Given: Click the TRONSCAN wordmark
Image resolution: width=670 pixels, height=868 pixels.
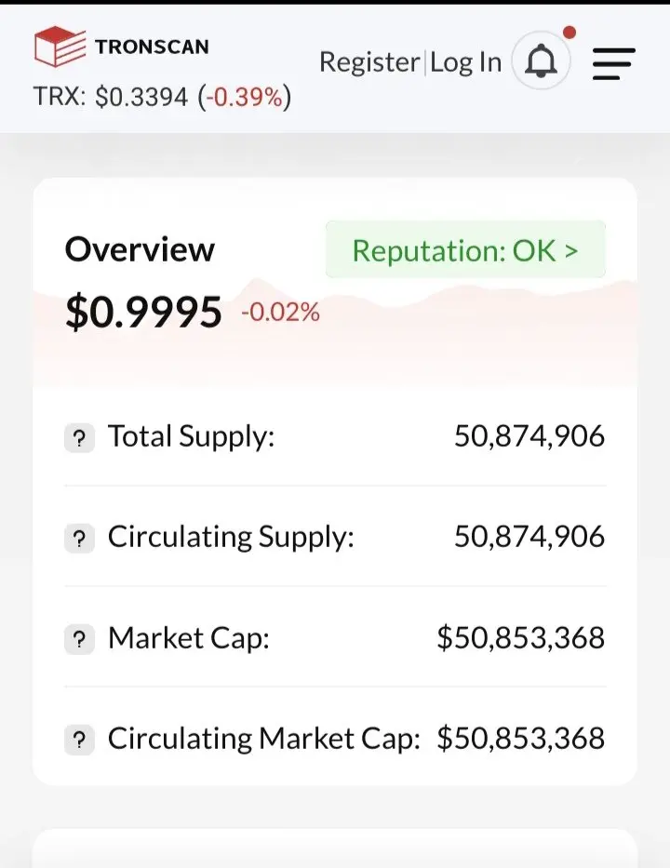Looking at the screenshot, I should coord(152,47).
